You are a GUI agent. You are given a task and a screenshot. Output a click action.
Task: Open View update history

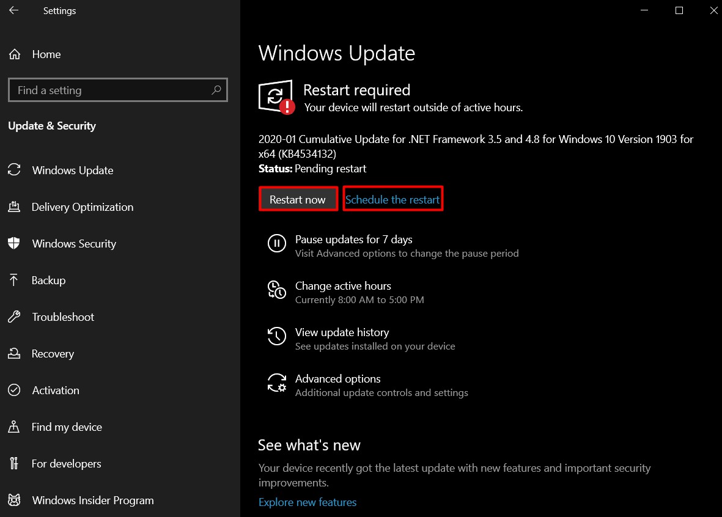(x=342, y=332)
